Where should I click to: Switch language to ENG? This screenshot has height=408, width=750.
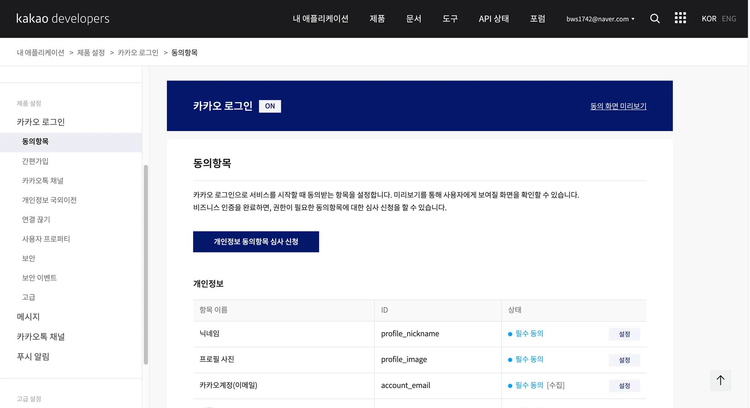coord(729,19)
